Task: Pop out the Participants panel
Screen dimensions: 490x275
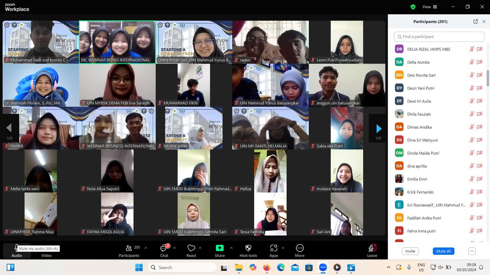Action: pos(475,22)
